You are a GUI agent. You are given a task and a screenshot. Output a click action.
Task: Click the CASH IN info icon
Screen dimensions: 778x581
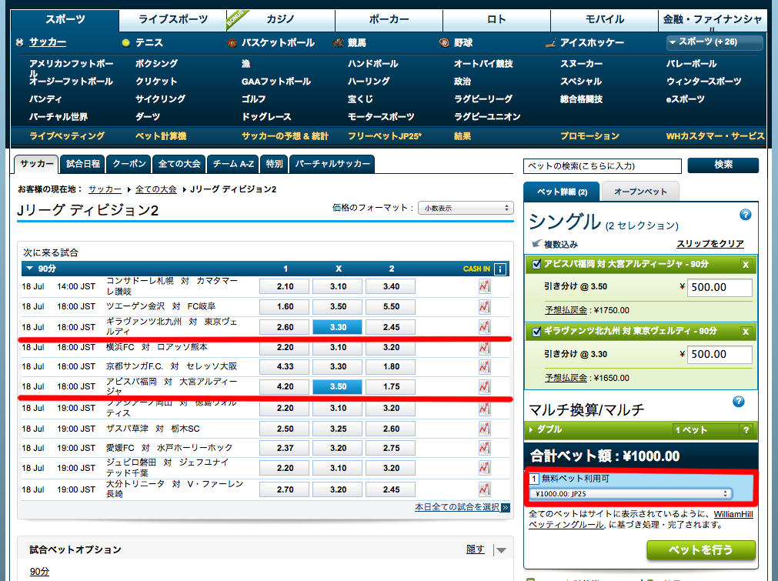tap(500, 269)
